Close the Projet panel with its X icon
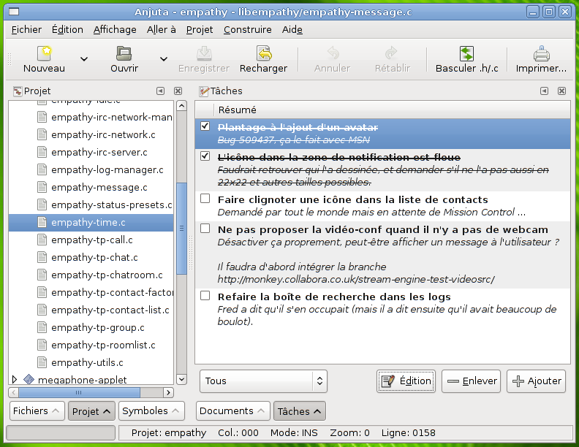 click(178, 91)
